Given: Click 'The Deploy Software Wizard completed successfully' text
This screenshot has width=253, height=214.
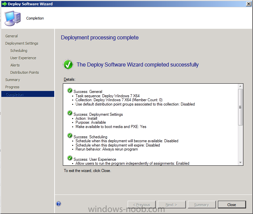Looking at the screenshot, I should point(138,64).
